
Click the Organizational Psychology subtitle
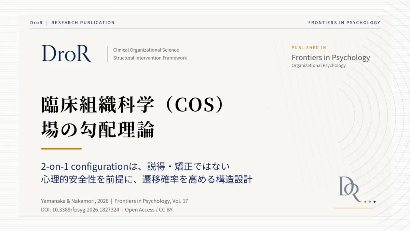(x=318, y=65)
